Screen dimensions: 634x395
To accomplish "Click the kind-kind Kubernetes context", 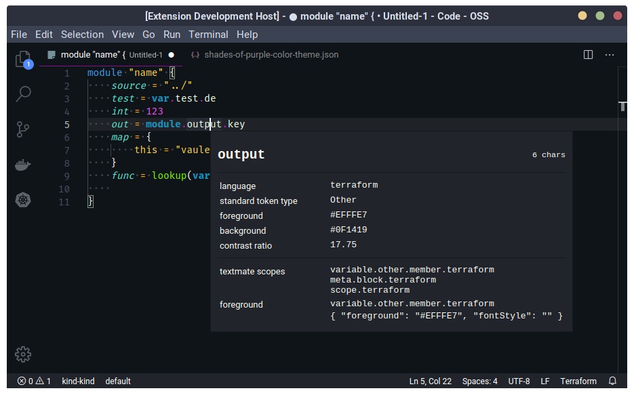I will [78, 381].
